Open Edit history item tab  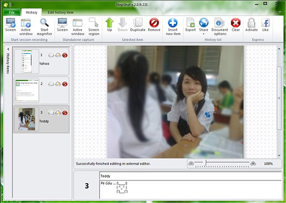tap(60, 12)
